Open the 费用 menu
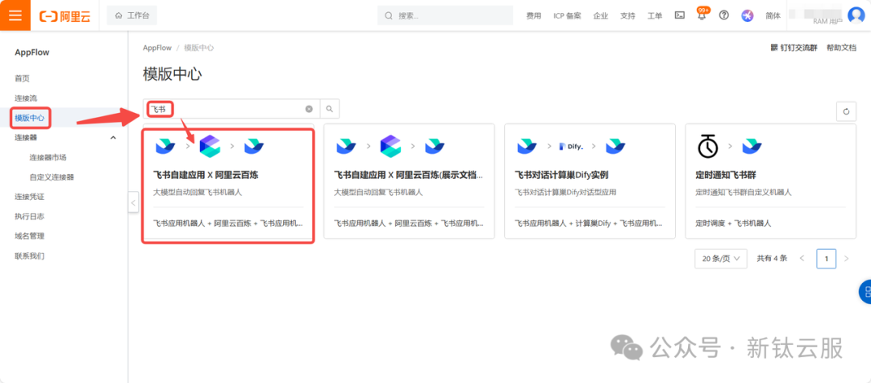 (534, 15)
